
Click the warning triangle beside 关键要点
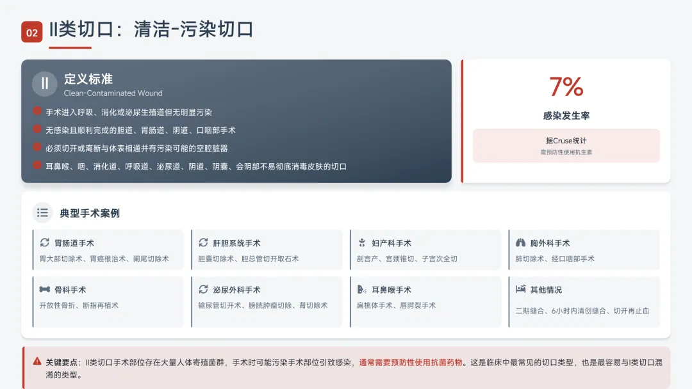pyautogui.click(x=37, y=361)
